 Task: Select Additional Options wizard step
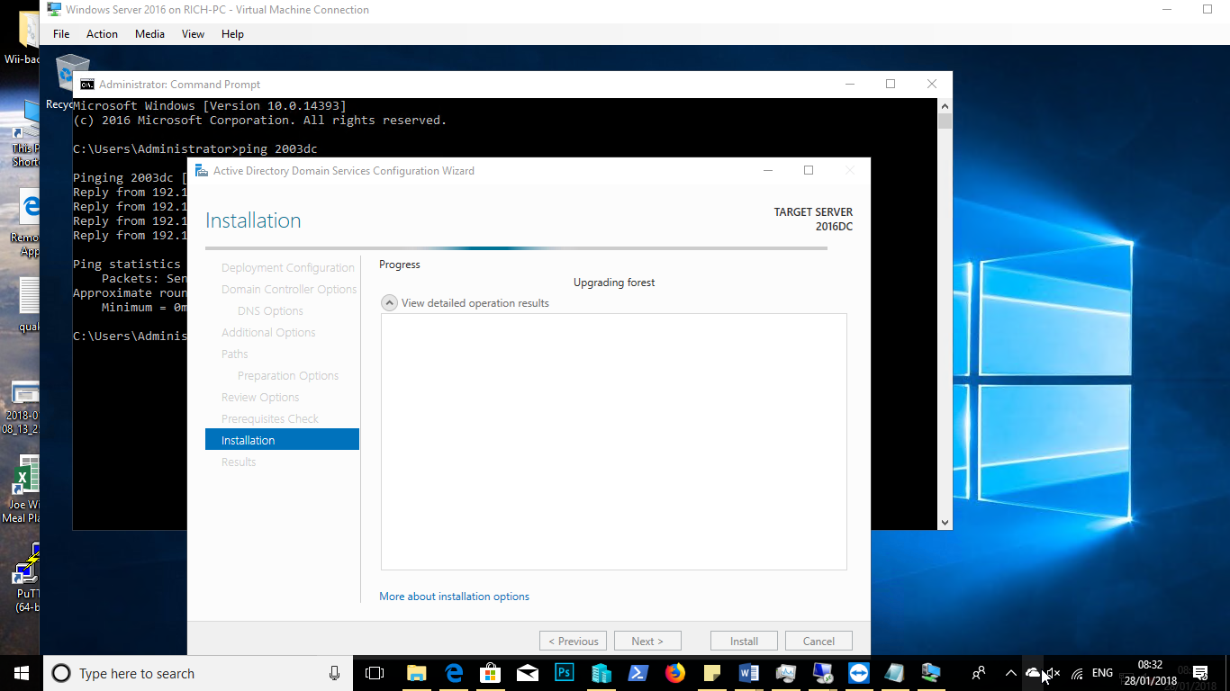[268, 333]
